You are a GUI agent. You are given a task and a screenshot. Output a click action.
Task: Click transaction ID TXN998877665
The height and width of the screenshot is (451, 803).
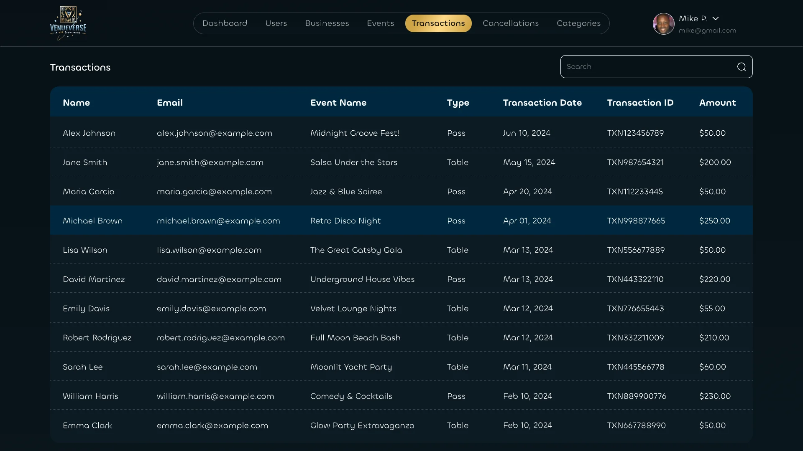[x=636, y=221]
